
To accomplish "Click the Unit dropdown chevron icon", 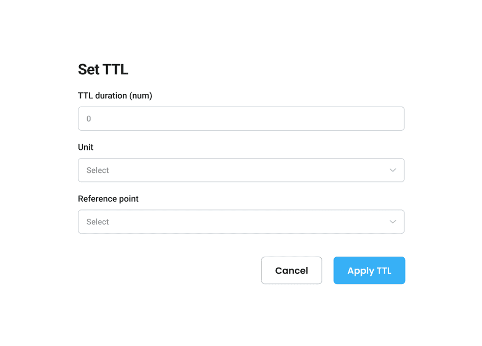I will (393, 170).
